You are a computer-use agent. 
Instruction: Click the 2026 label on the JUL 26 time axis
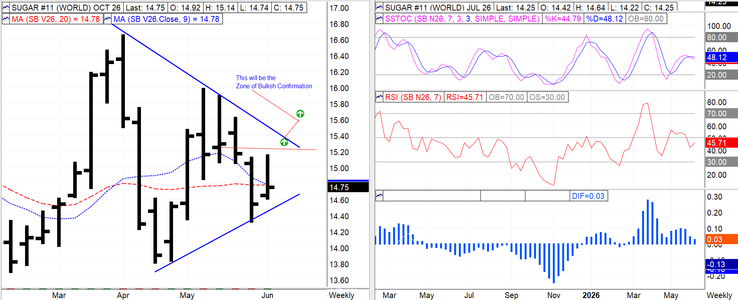click(591, 295)
